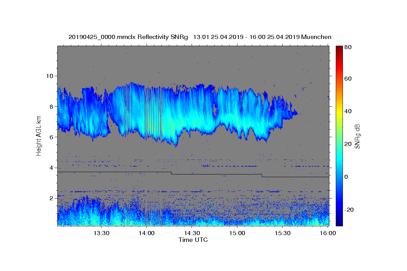Pick the dark red top of the colorbar

(x=339, y=47)
